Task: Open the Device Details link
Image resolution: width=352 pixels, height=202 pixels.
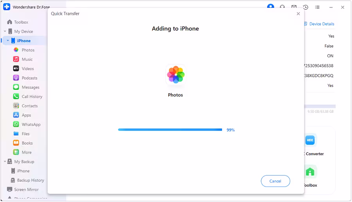Action: point(321,24)
